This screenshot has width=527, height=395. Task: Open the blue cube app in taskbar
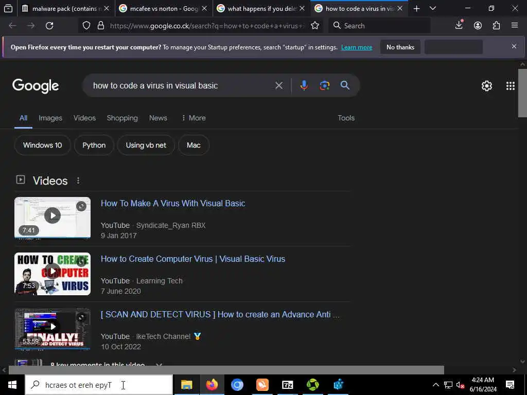point(338,385)
